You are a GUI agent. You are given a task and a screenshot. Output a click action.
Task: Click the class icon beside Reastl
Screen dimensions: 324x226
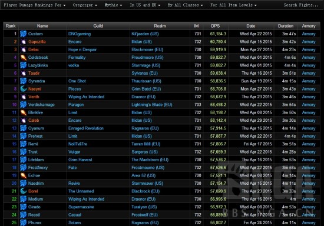coord(24,215)
